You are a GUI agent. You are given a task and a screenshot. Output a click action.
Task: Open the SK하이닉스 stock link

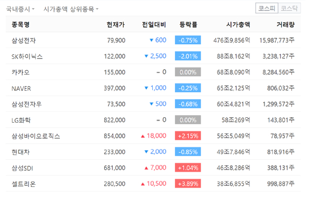point(27,57)
